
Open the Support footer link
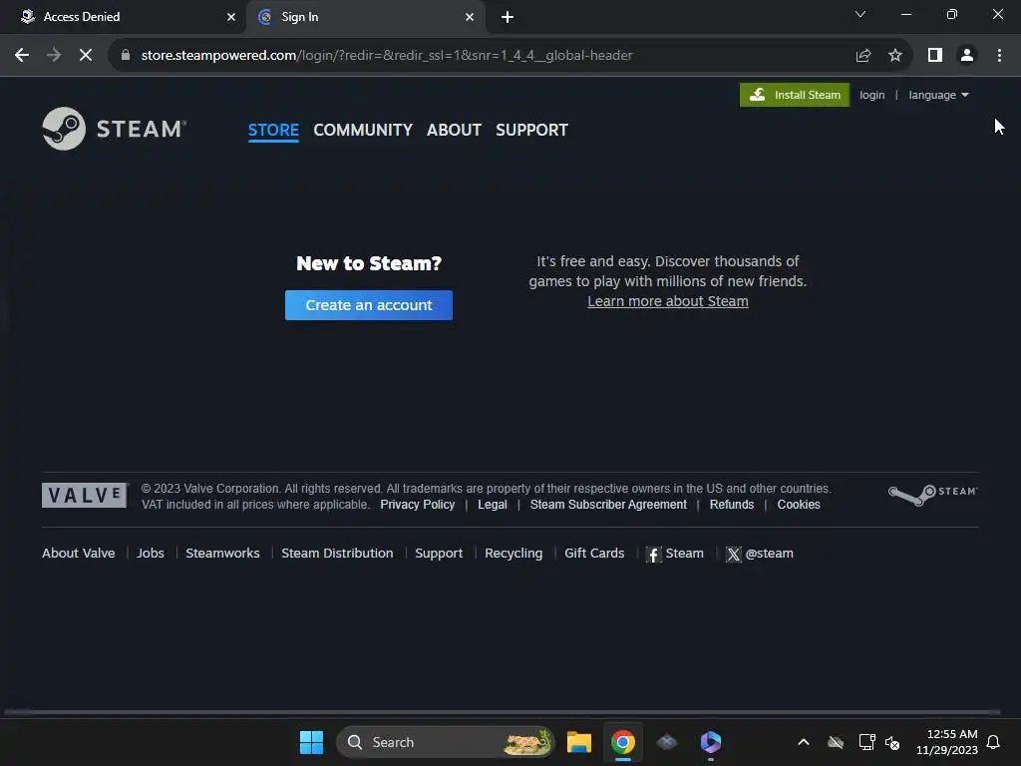coord(439,553)
